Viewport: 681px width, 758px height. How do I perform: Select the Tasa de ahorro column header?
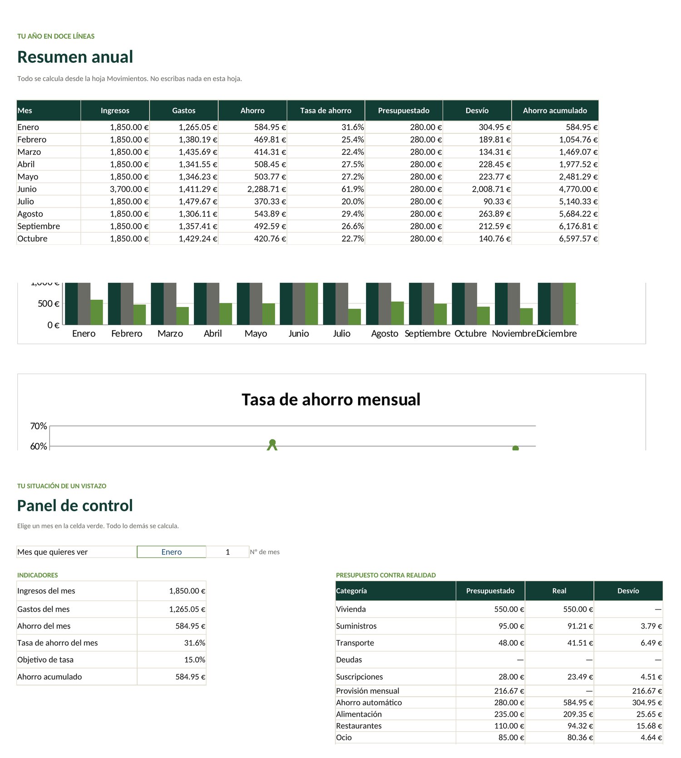326,110
